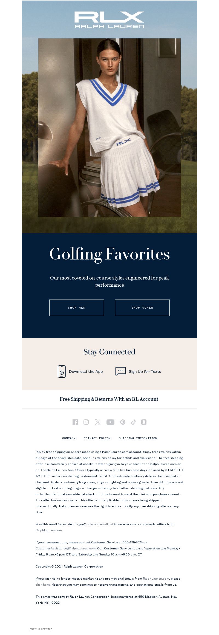Viewport: 219px width, 635px height.
Task: Click the model in golf outfit image
Action: (109, 128)
